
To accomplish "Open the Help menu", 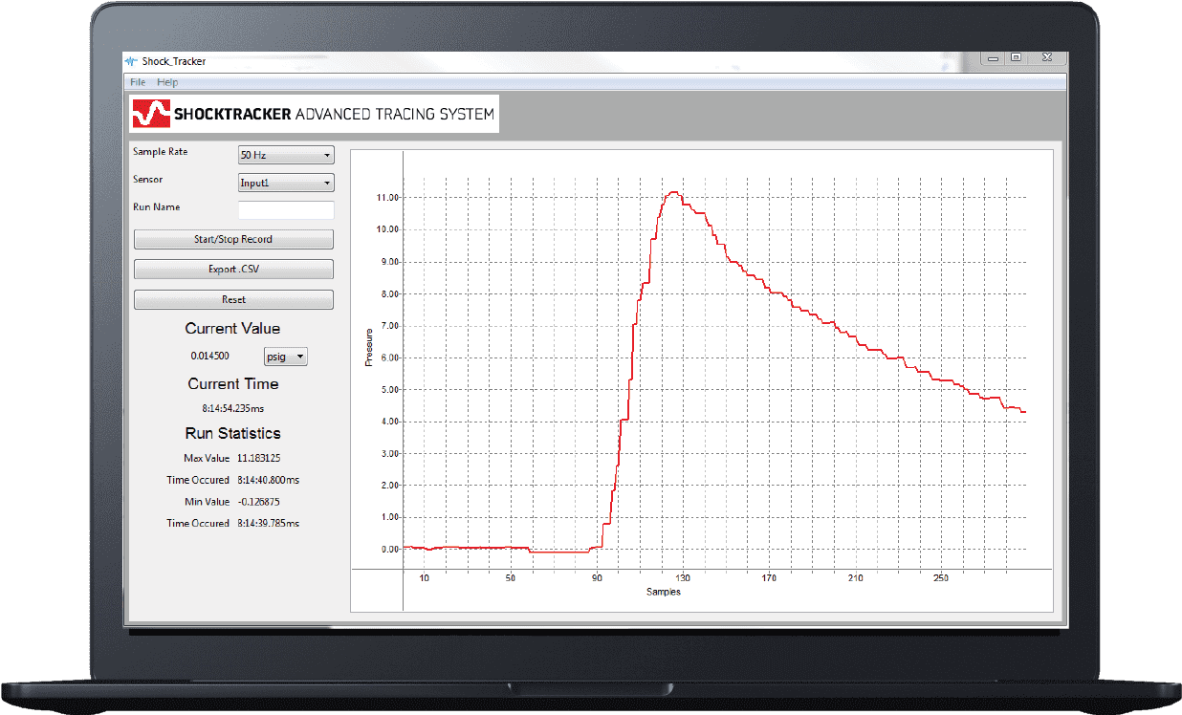I will point(167,81).
